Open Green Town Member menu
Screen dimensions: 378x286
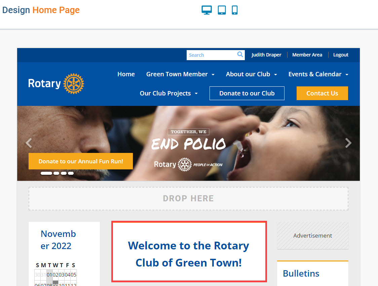click(x=177, y=74)
